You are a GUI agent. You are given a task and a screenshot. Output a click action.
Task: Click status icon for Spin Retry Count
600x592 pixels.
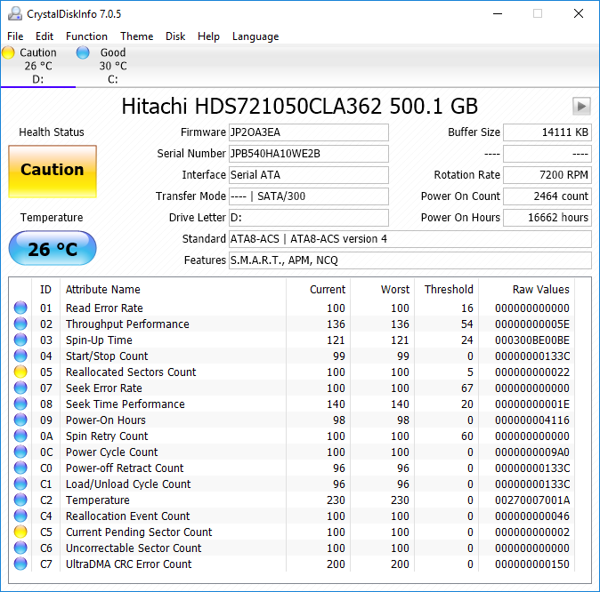point(20,436)
